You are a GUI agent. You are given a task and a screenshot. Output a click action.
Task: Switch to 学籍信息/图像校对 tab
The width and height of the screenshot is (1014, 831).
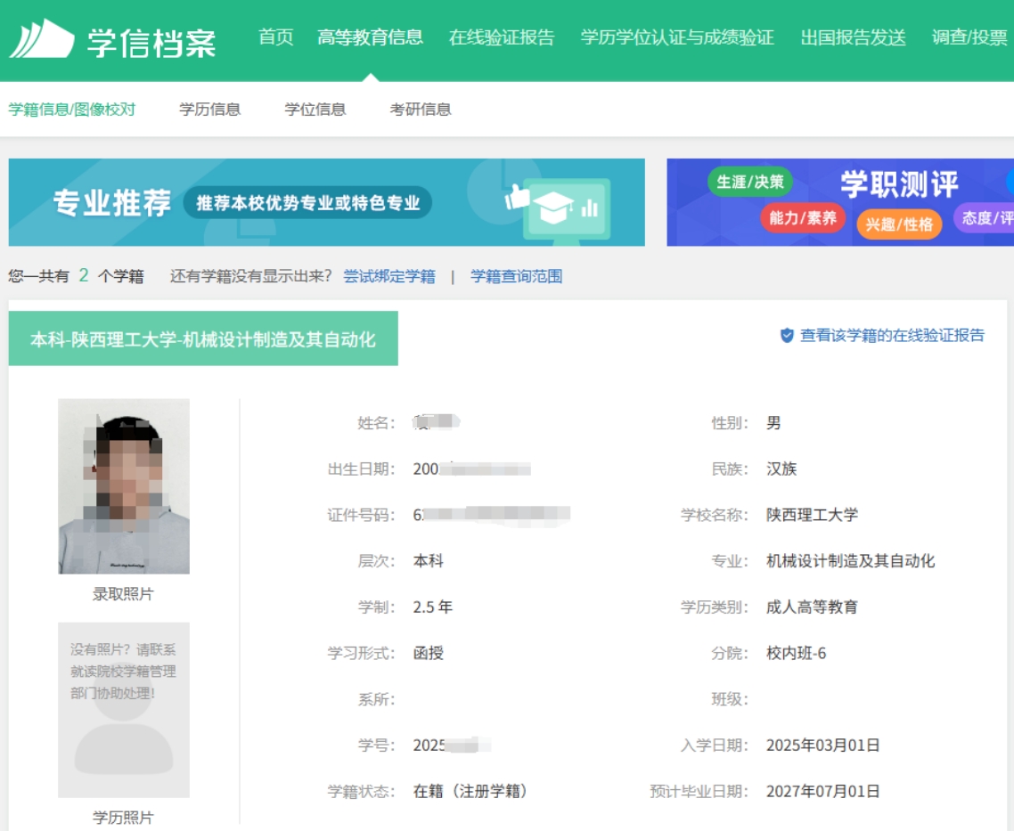pyautogui.click(x=72, y=110)
